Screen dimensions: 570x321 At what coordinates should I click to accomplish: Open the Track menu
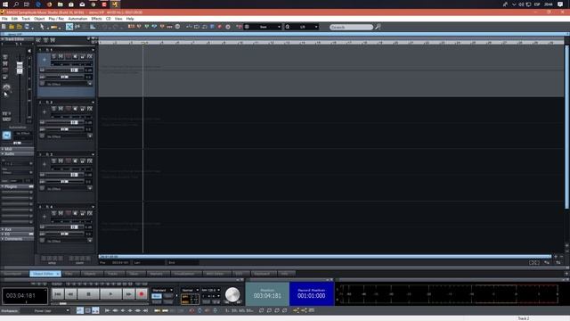click(26, 19)
